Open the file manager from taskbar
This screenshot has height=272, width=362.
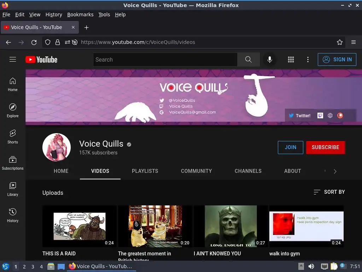(x=51, y=266)
